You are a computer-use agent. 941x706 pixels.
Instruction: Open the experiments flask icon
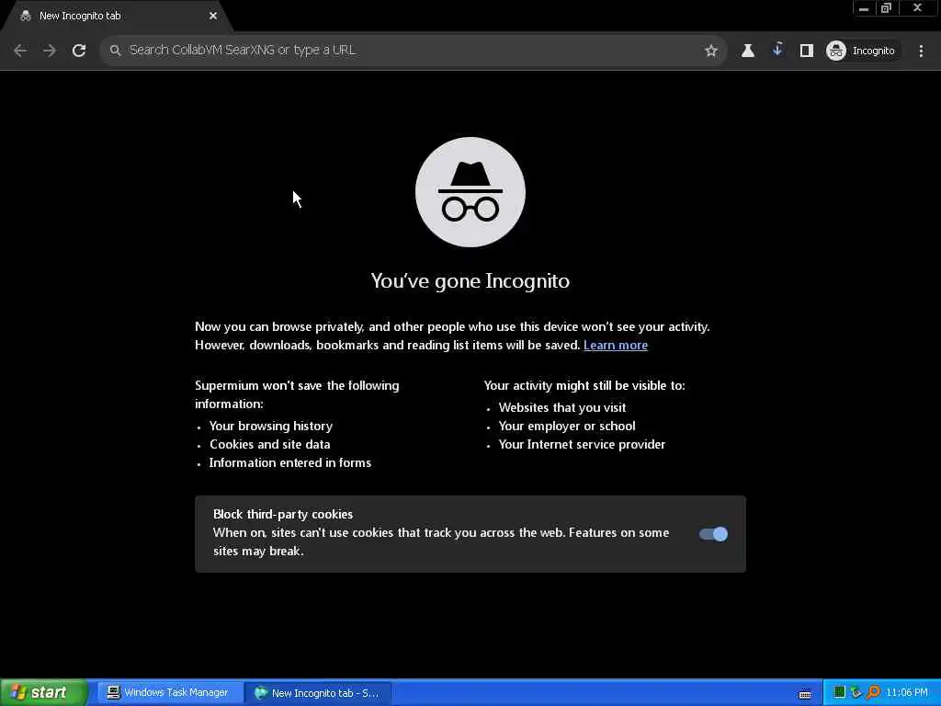click(x=748, y=51)
